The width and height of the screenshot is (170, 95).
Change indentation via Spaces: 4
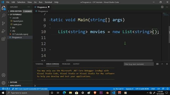[129, 89]
